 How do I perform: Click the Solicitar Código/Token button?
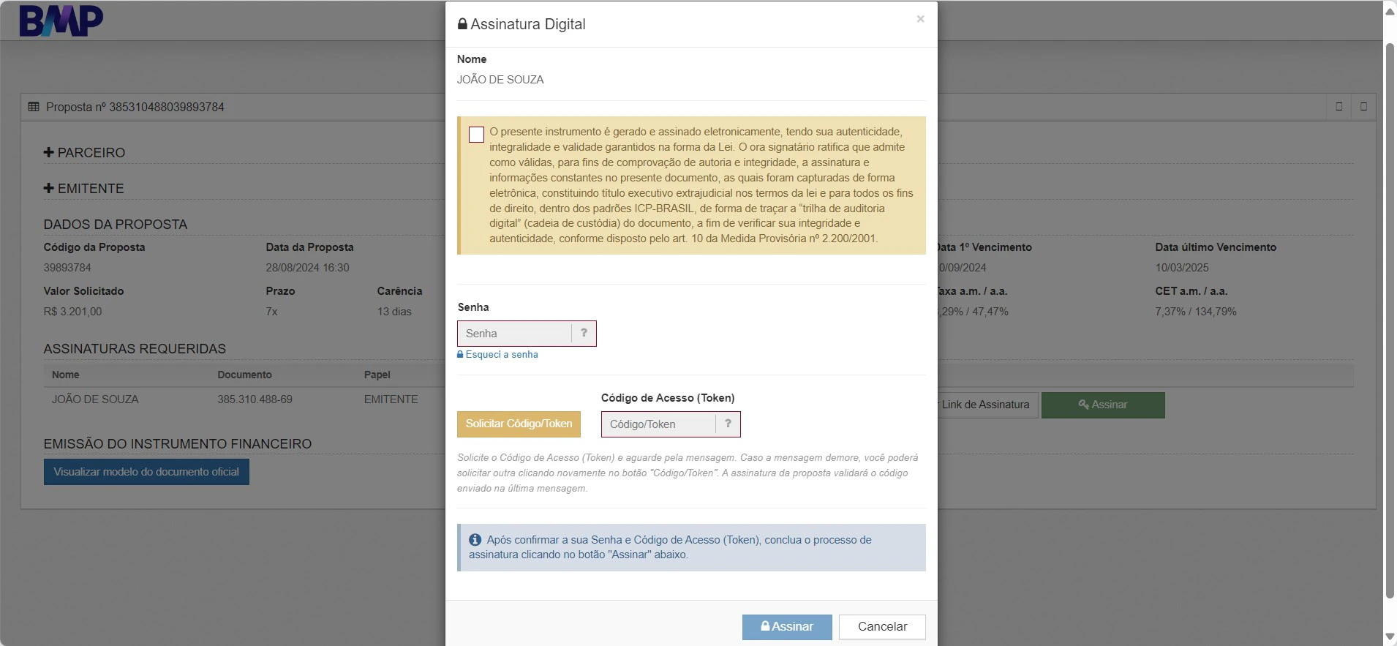519,424
